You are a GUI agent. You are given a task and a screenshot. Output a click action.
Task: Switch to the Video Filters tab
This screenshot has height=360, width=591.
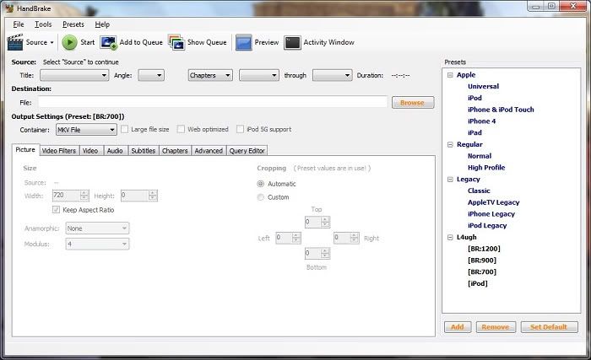click(x=59, y=151)
